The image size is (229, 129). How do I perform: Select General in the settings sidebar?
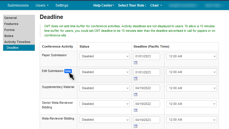coord(10,18)
